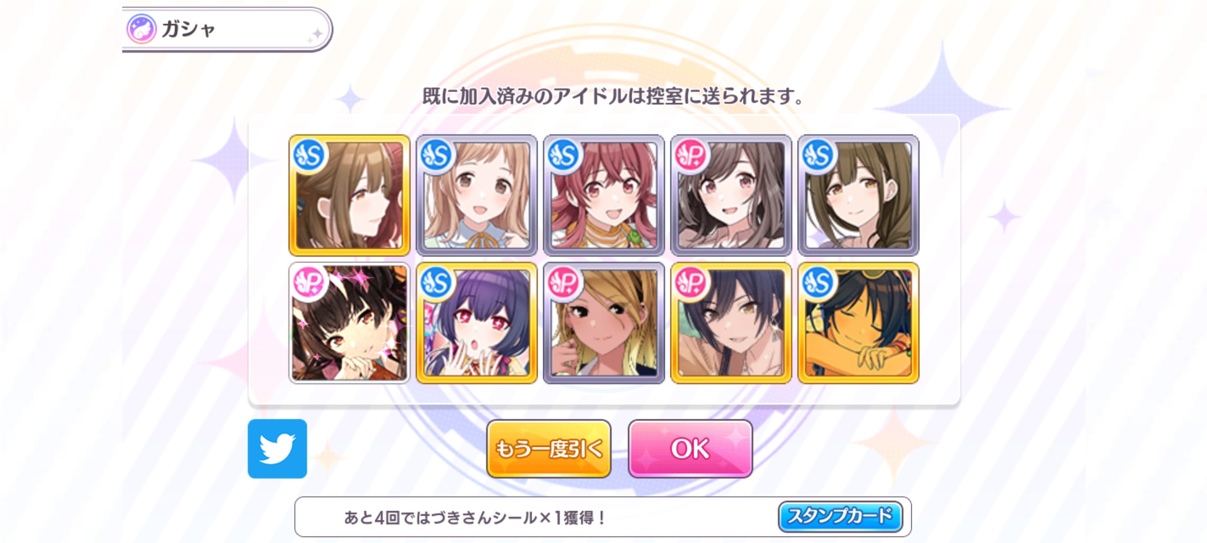
Task: Click the はづきさんシール progress message bar
Action: point(603,517)
